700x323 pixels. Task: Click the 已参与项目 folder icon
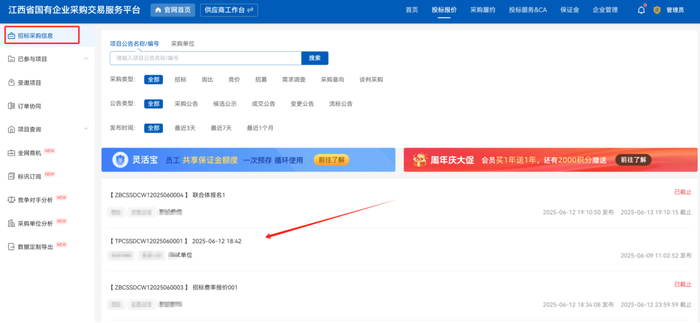(11, 59)
